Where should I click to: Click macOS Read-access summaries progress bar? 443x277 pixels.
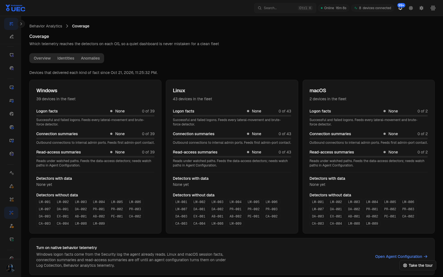point(369,157)
